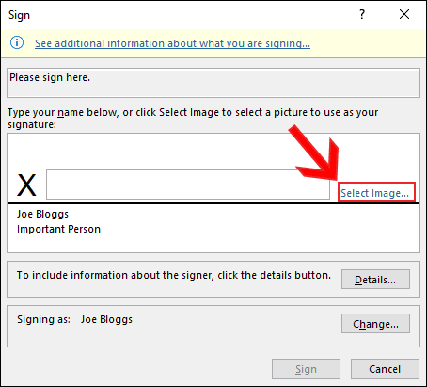Click the 'Please sign here.' text box
The height and width of the screenshot is (387, 427).
(213, 83)
